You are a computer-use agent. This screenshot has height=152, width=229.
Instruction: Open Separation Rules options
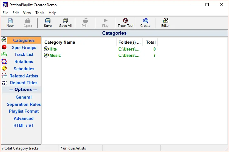pyautogui.click(x=24, y=104)
